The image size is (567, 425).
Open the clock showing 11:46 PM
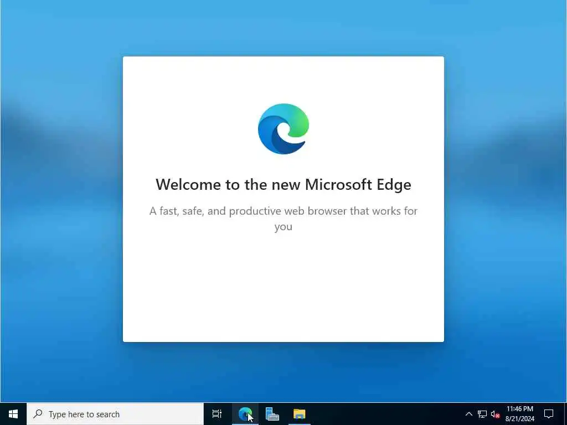tap(519, 414)
